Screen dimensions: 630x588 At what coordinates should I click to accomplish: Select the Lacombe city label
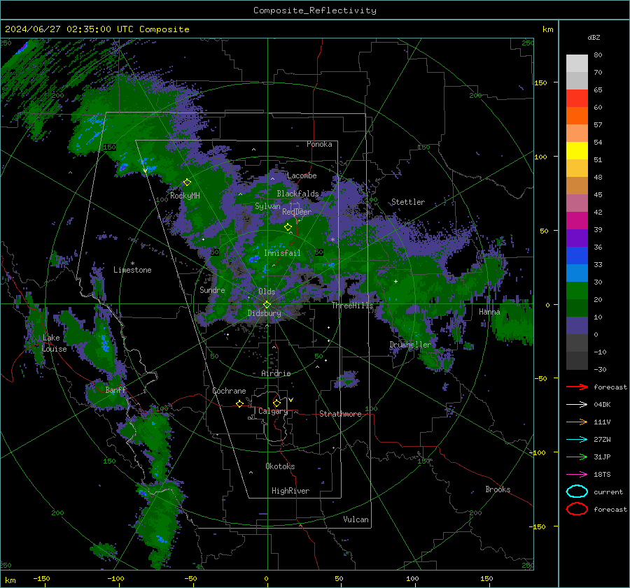302,175
